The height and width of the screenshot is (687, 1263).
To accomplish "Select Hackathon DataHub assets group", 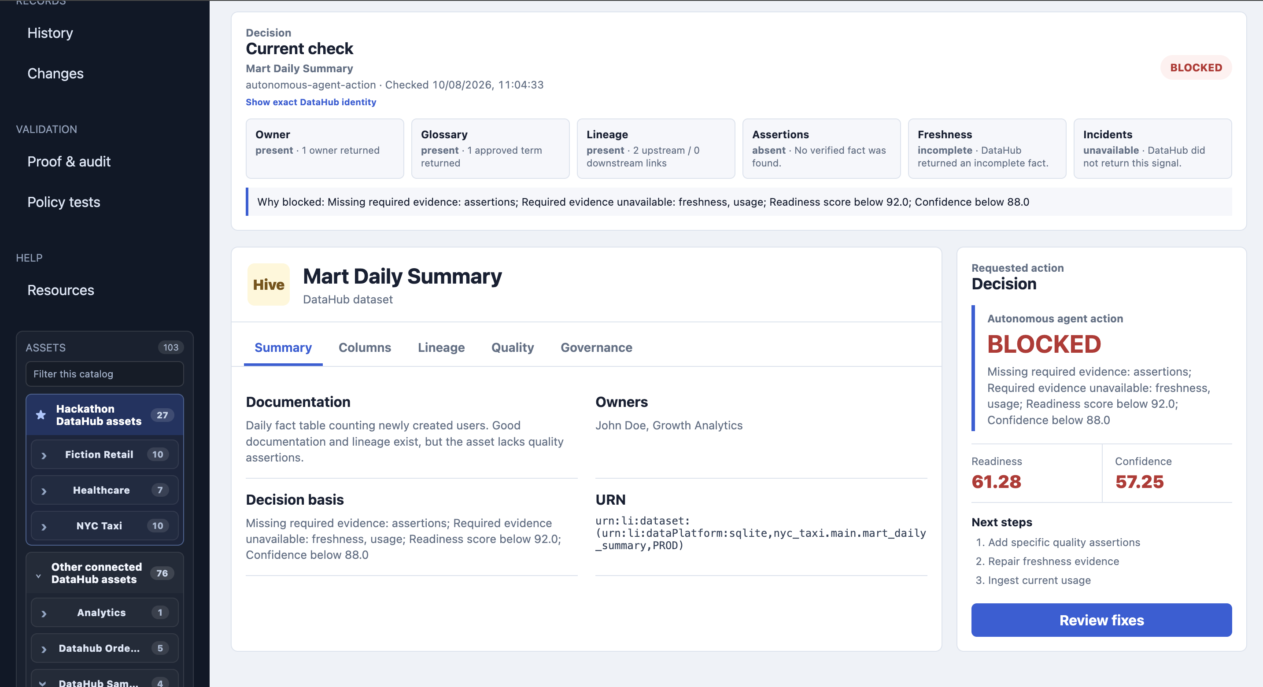I will [x=104, y=415].
